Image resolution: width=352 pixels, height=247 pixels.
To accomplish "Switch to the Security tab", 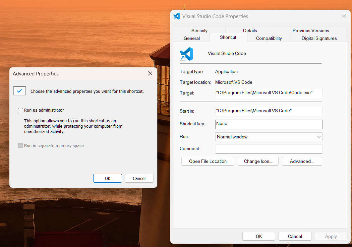I will coord(199,30).
